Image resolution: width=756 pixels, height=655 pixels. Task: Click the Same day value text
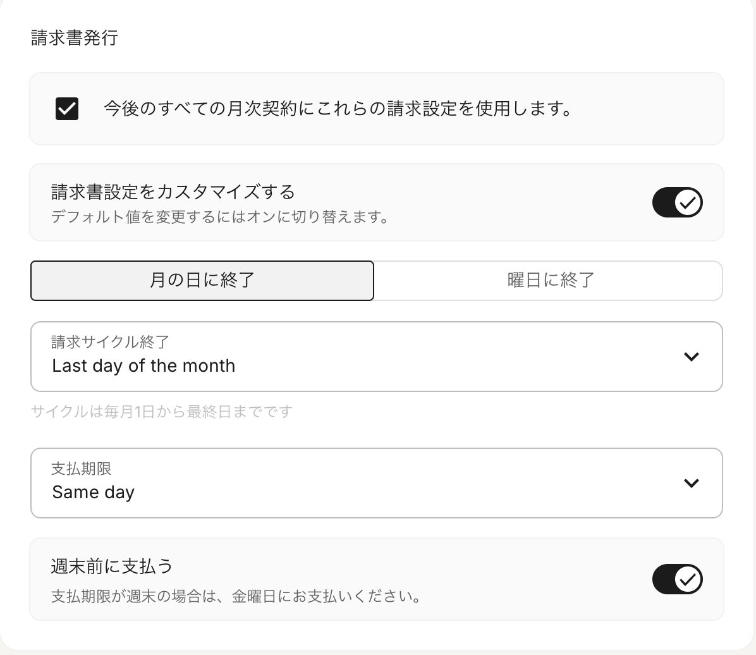pyautogui.click(x=94, y=493)
